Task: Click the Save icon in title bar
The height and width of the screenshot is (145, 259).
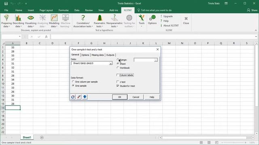Action: [6, 4]
